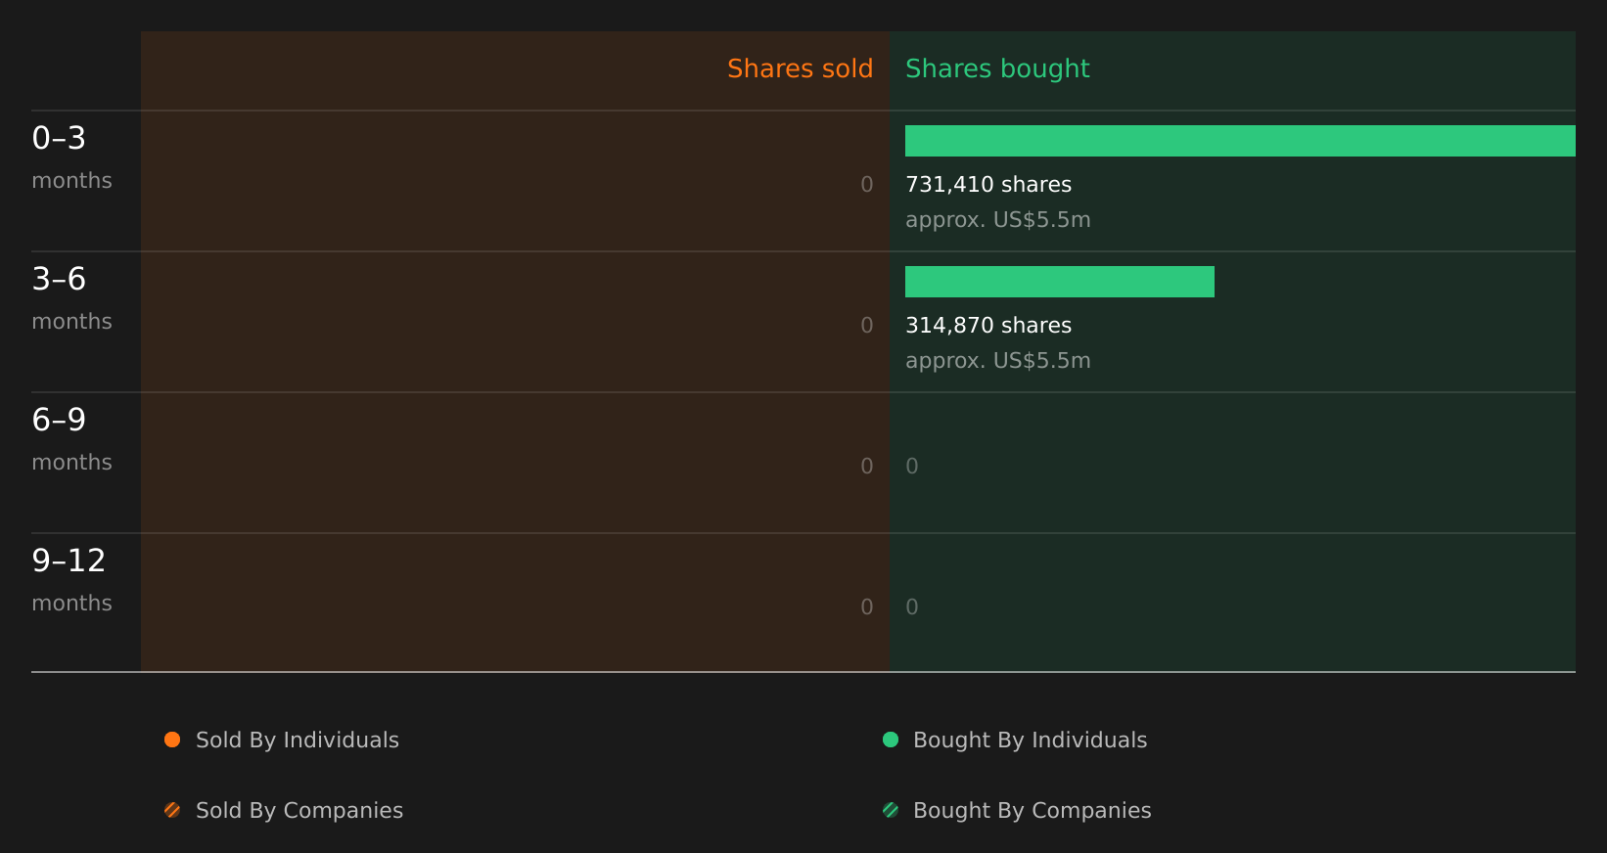Click the Sold By Companies striped icon
The height and width of the screenshot is (853, 1607).
[x=172, y=810]
